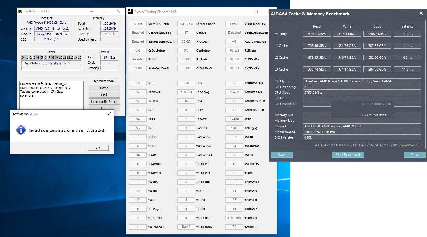
Task: Click the test number 15 box in TestMem5
Action: click(79, 57)
